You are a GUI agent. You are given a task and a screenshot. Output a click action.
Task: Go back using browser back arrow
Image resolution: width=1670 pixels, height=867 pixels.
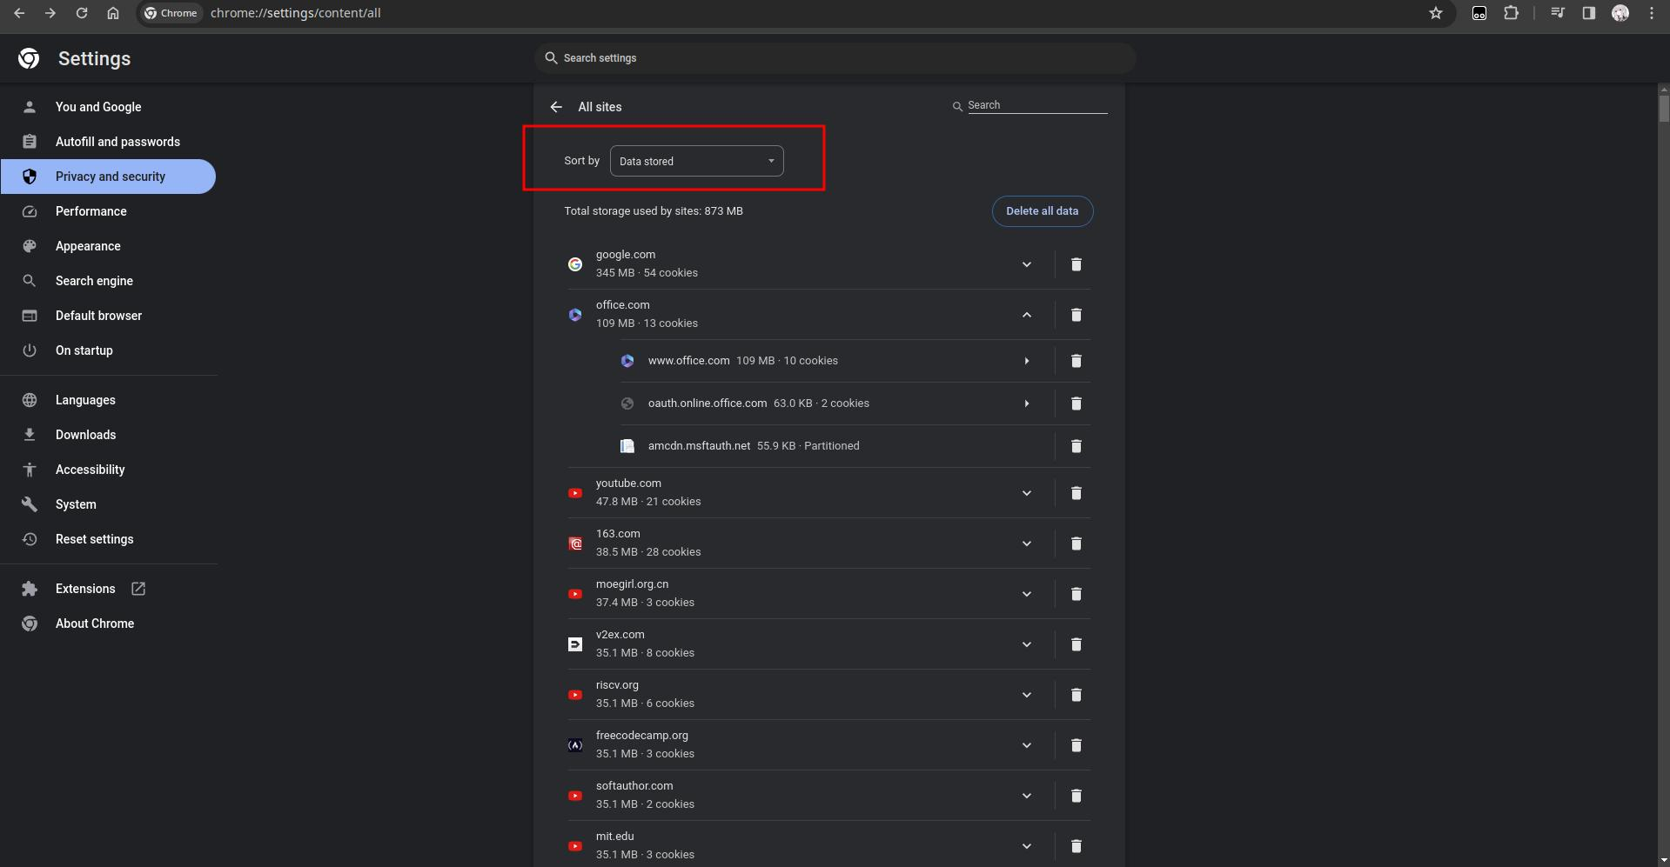(x=19, y=13)
